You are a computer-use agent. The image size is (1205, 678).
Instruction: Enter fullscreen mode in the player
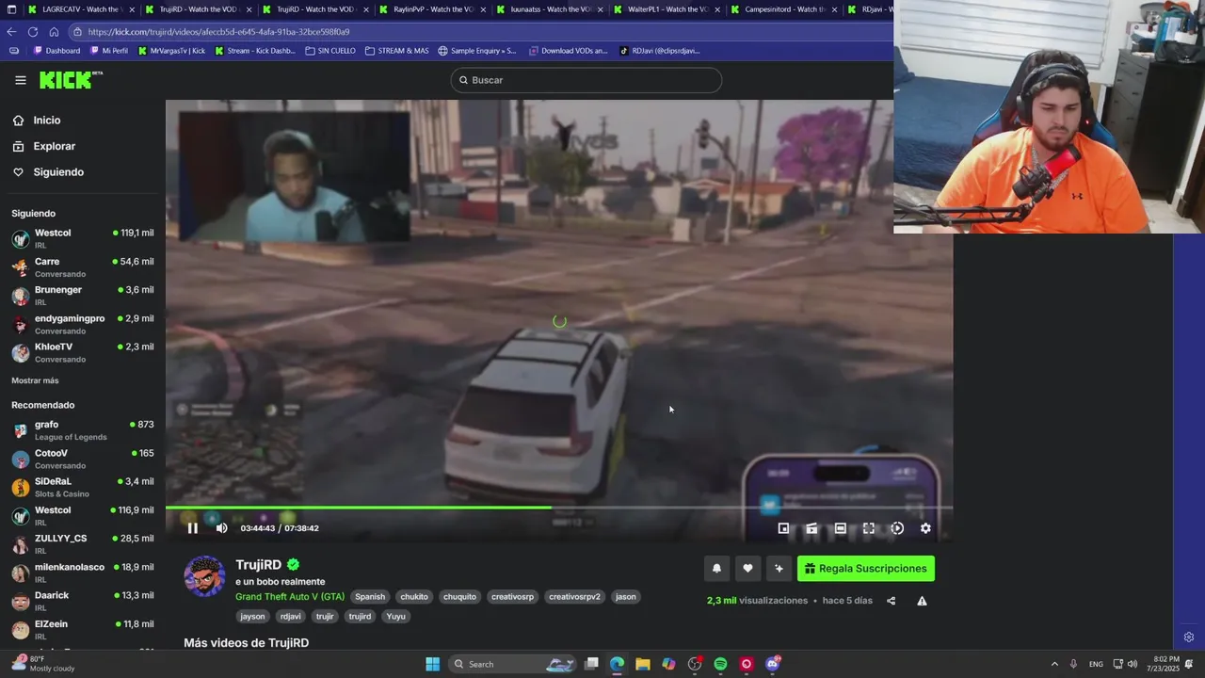coord(869,528)
